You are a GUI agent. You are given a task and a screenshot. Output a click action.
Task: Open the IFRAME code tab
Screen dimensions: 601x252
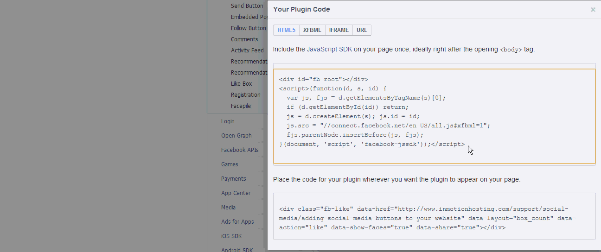339,30
